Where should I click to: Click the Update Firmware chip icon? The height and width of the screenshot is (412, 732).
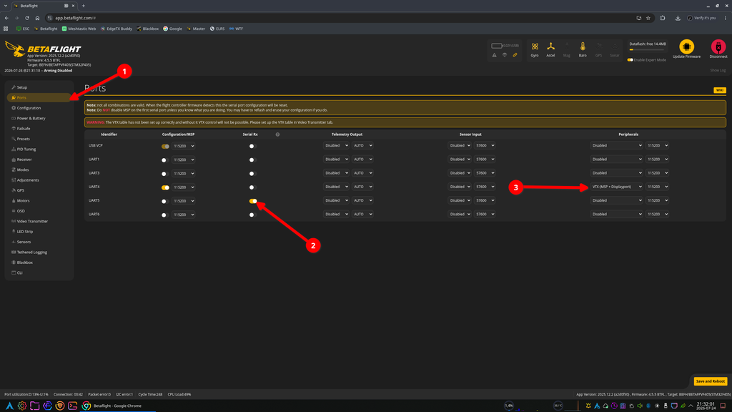(686, 46)
